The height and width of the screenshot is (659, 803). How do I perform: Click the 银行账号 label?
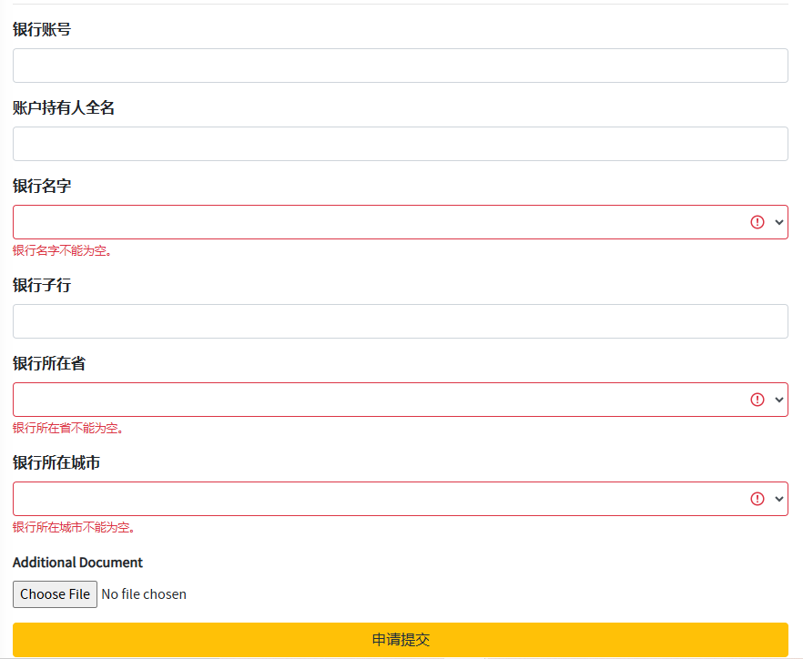coord(42,30)
